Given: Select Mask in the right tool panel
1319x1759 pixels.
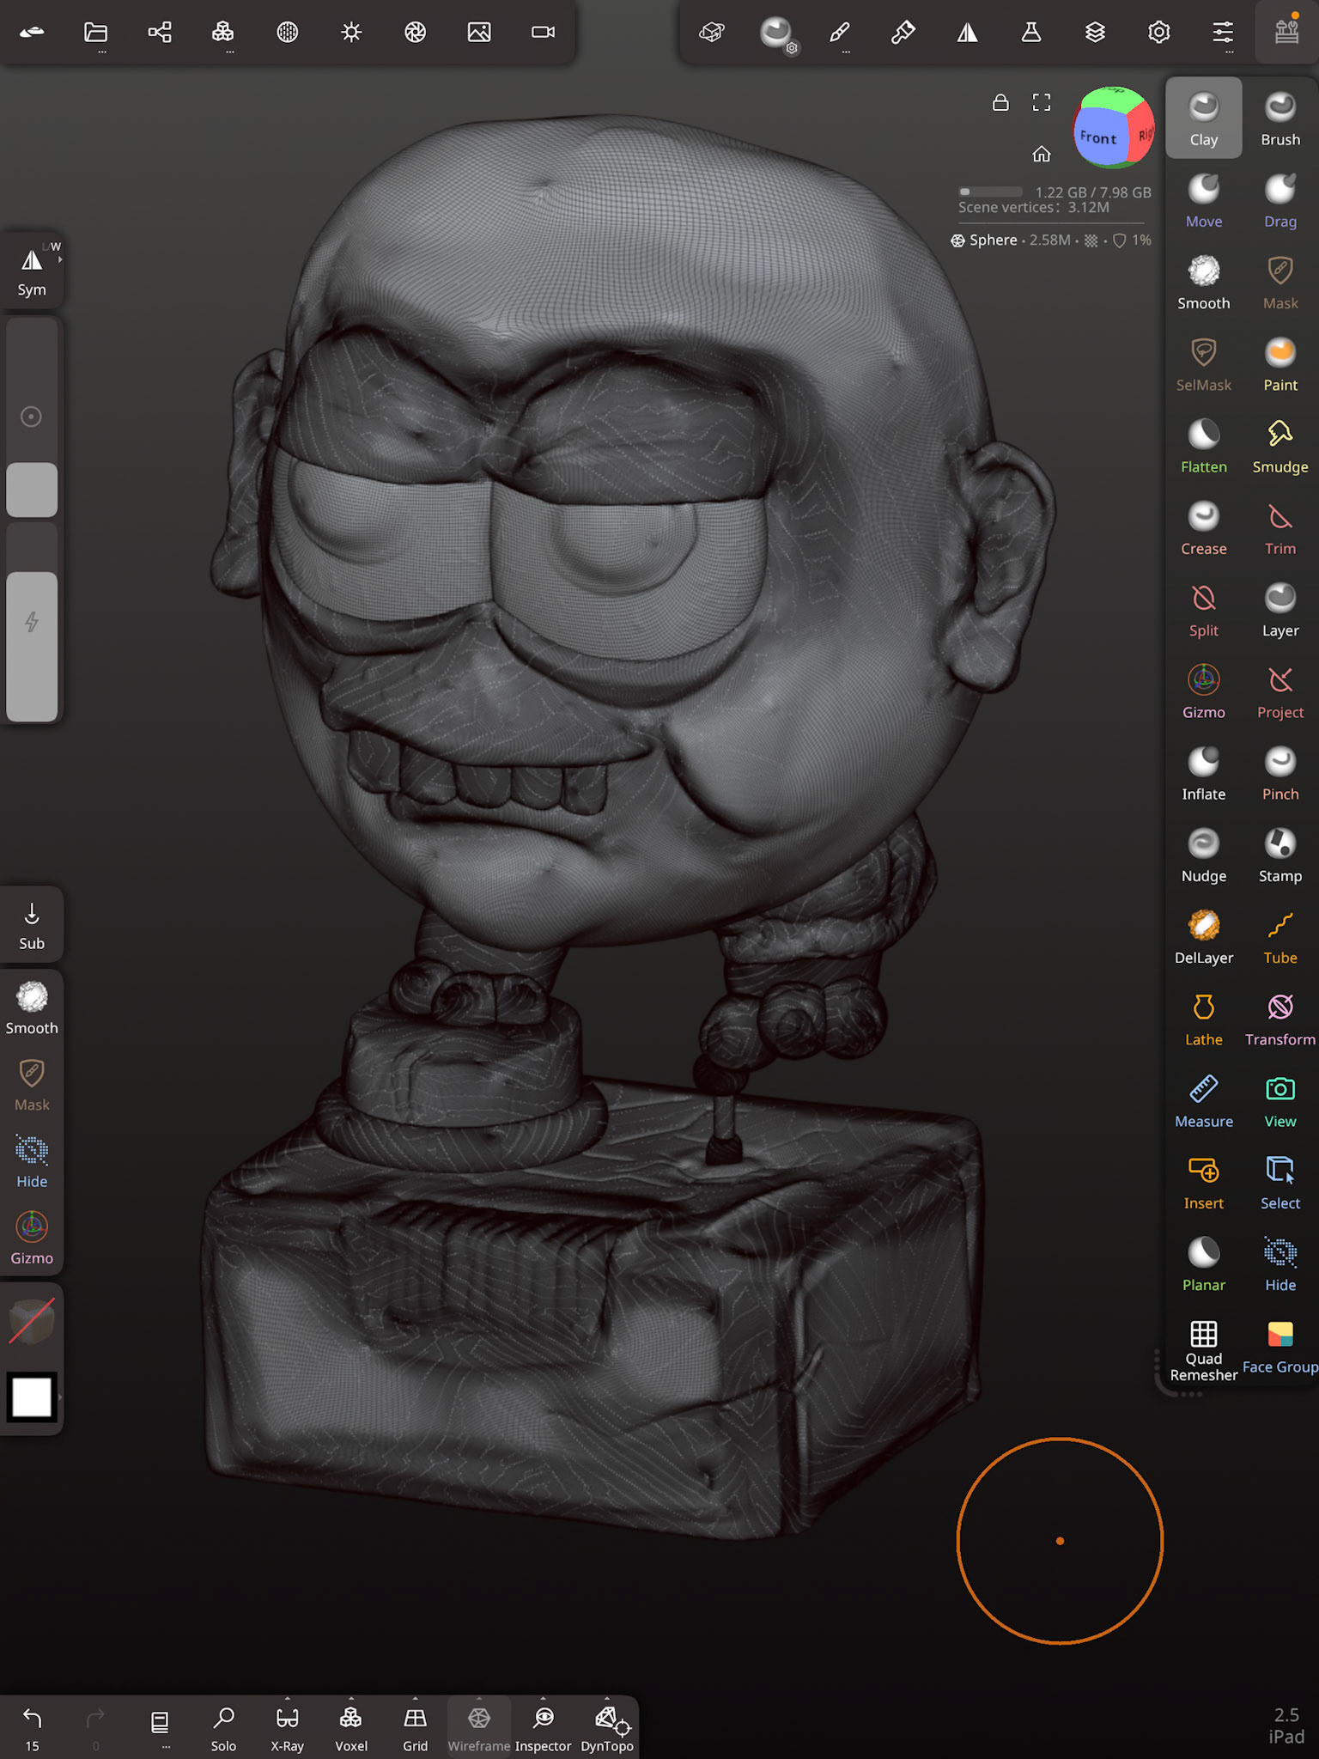Looking at the screenshot, I should point(1279,282).
